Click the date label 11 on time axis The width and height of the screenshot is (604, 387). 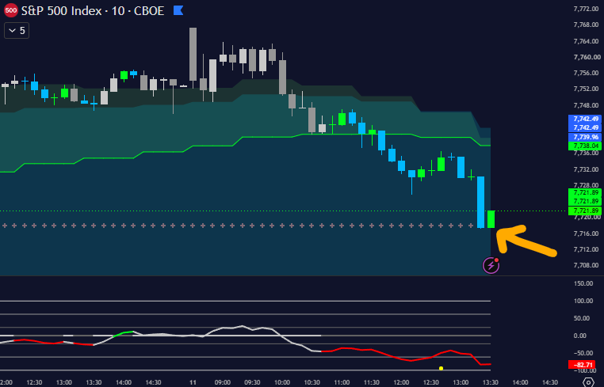[x=193, y=382]
